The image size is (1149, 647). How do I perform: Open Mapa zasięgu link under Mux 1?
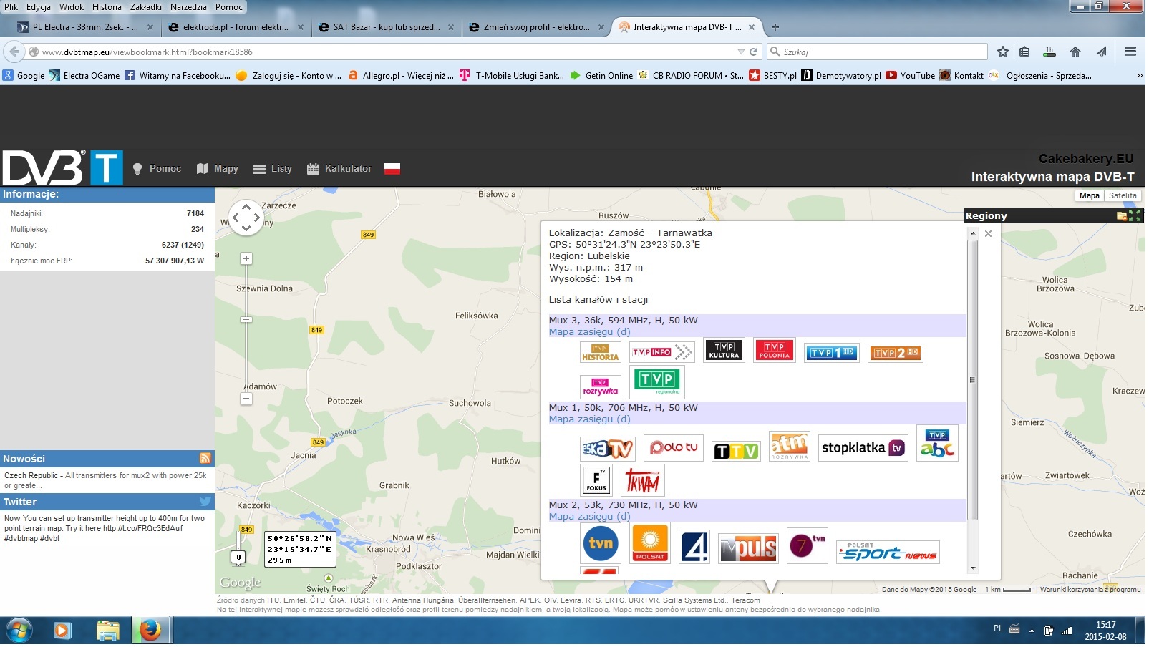coord(591,420)
